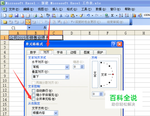
Task: Open Print Preview magnifier icon
Action: (41, 16)
